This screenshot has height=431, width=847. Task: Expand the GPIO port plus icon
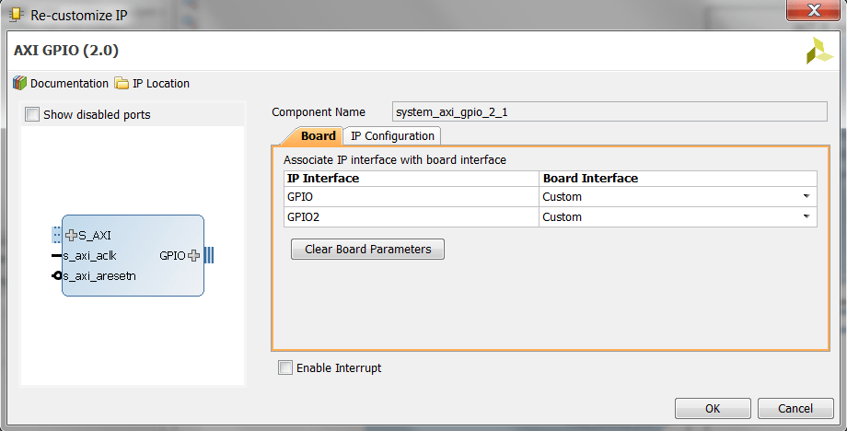point(193,255)
